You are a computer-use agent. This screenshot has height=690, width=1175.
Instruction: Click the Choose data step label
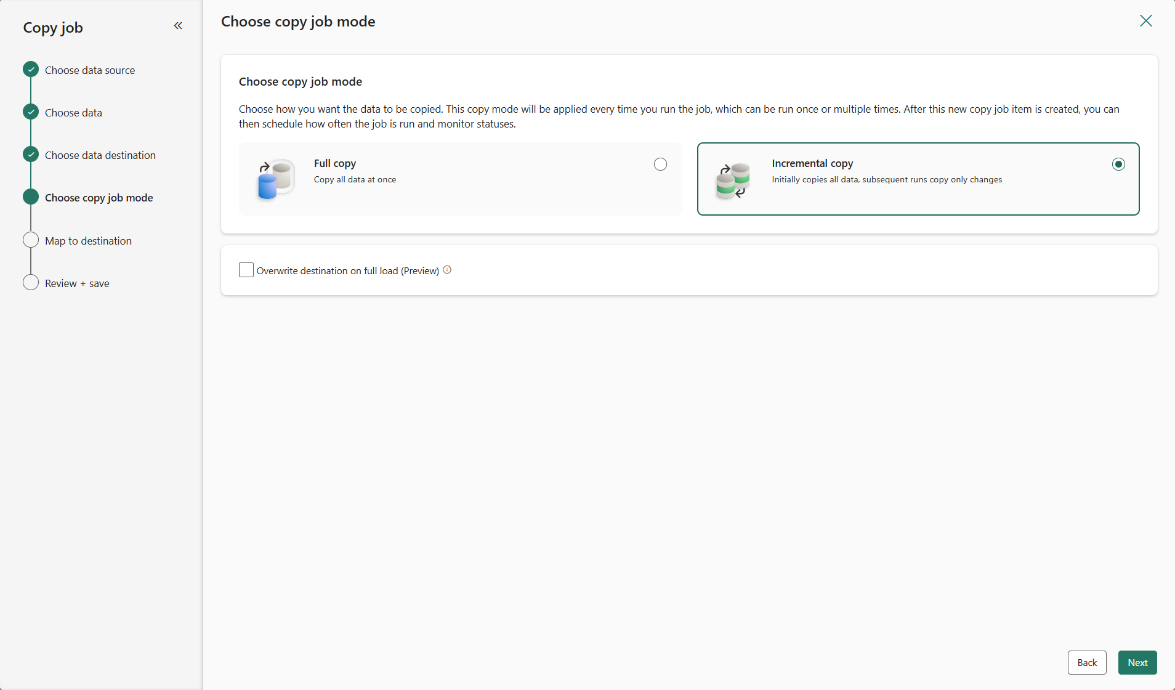click(x=73, y=113)
